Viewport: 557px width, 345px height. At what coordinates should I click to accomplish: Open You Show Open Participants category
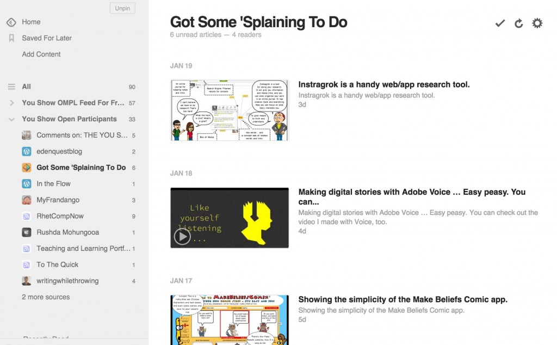point(69,119)
